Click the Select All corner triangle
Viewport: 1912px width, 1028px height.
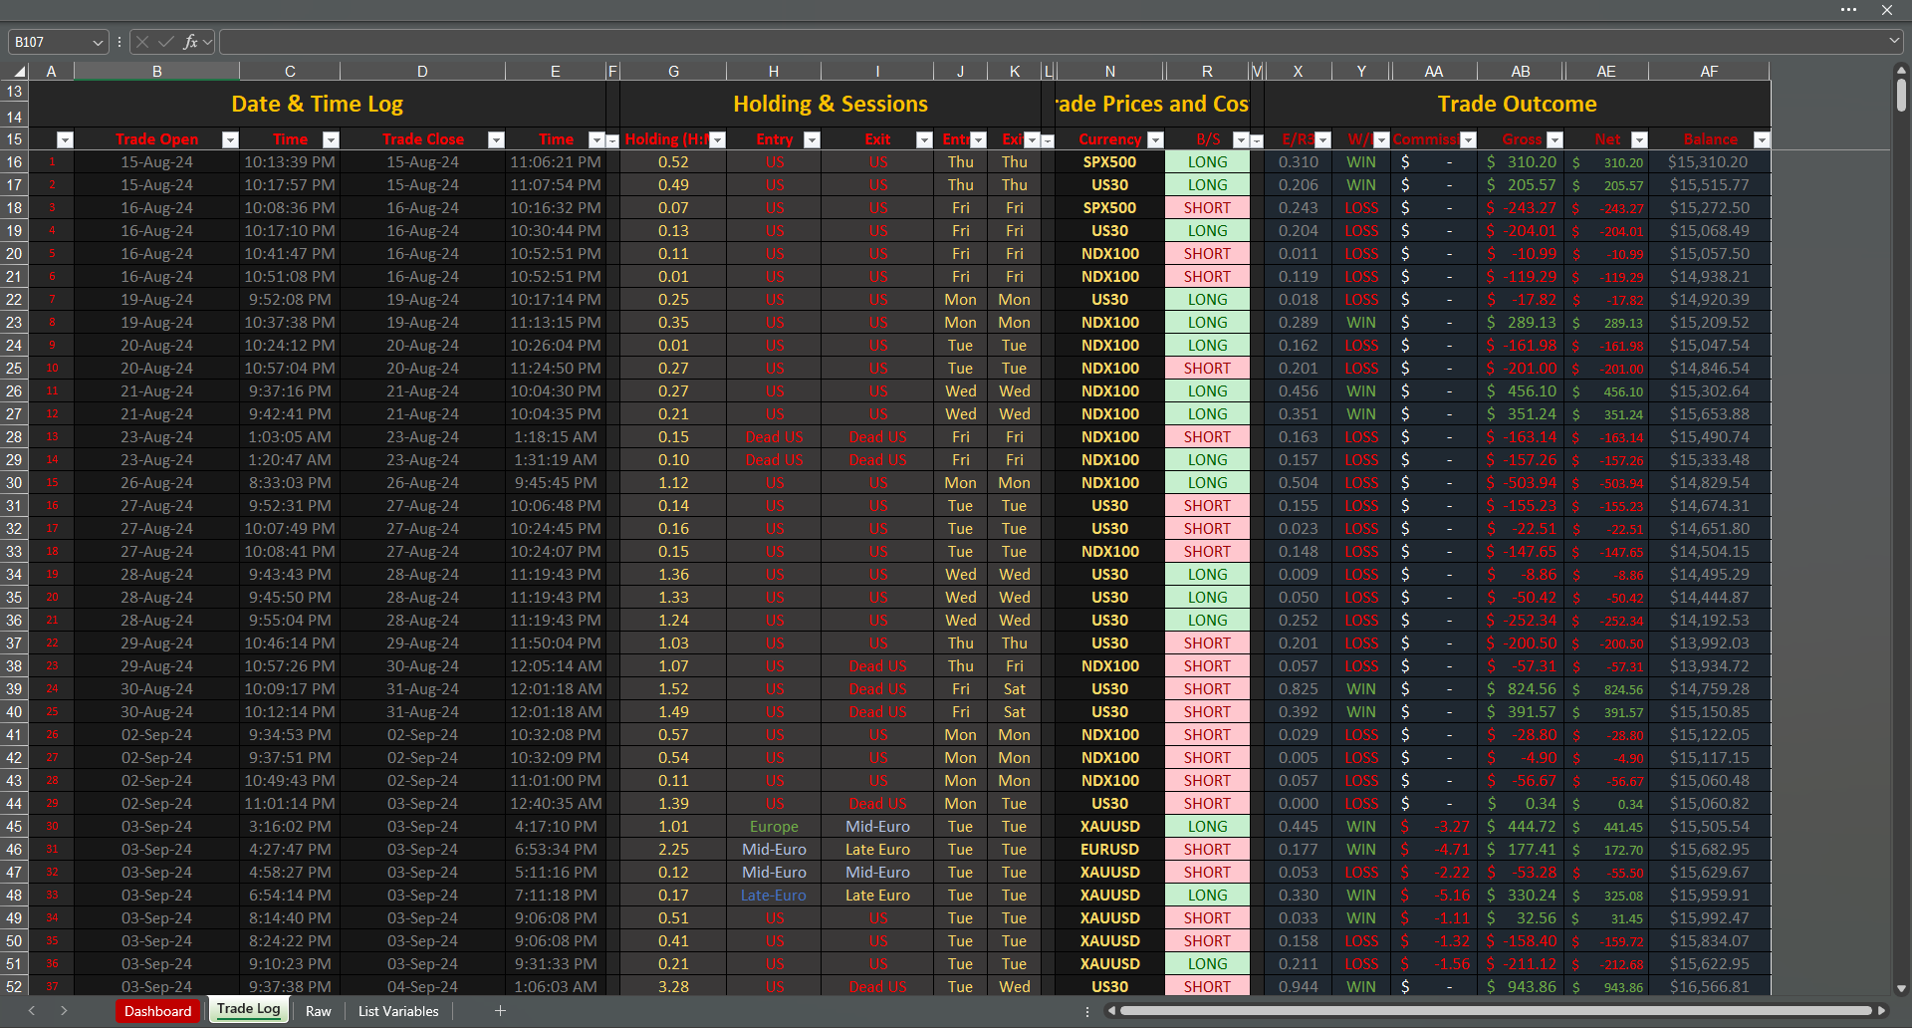[x=19, y=72]
